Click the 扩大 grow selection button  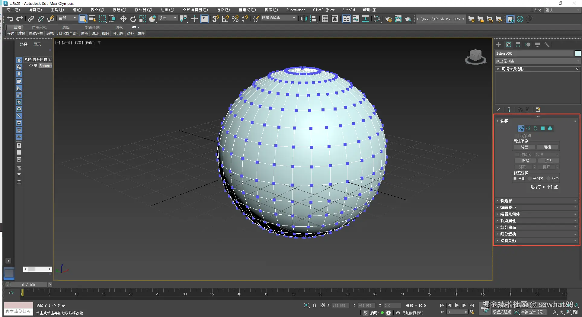[x=548, y=161]
